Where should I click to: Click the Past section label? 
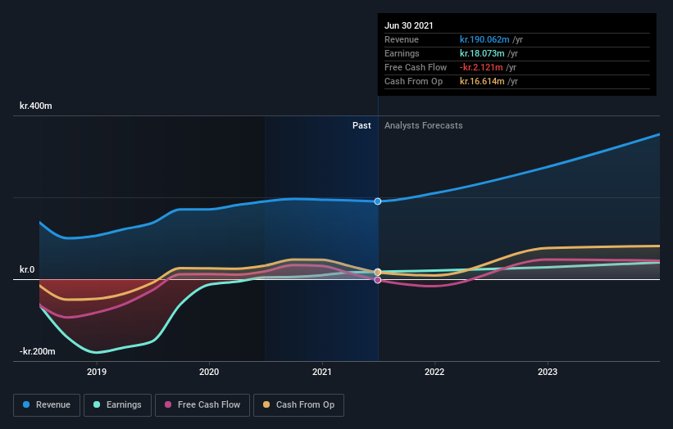coord(362,125)
